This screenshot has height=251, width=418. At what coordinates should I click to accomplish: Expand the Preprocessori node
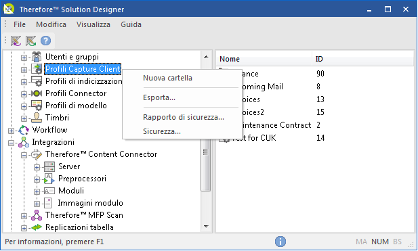click(37, 180)
